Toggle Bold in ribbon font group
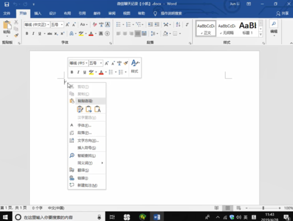This screenshot has width=293, height=221. point(27,34)
